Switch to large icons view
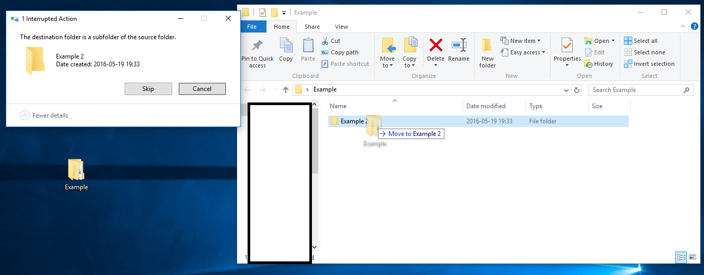The width and height of the screenshot is (704, 275). pos(692,257)
